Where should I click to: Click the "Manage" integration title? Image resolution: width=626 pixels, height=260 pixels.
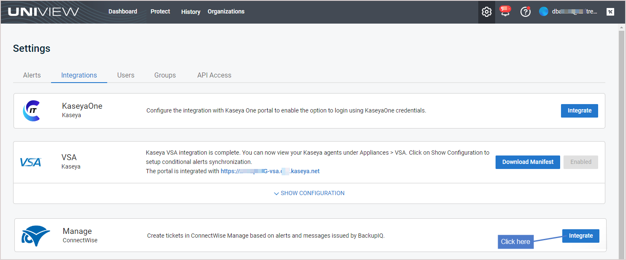77,231
